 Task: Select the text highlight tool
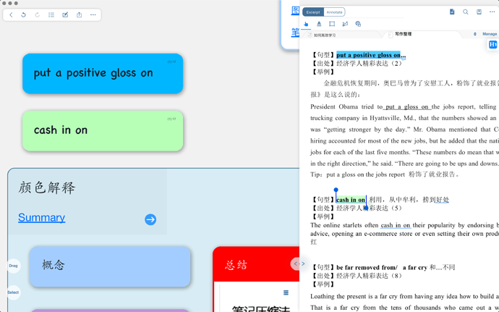click(319, 24)
